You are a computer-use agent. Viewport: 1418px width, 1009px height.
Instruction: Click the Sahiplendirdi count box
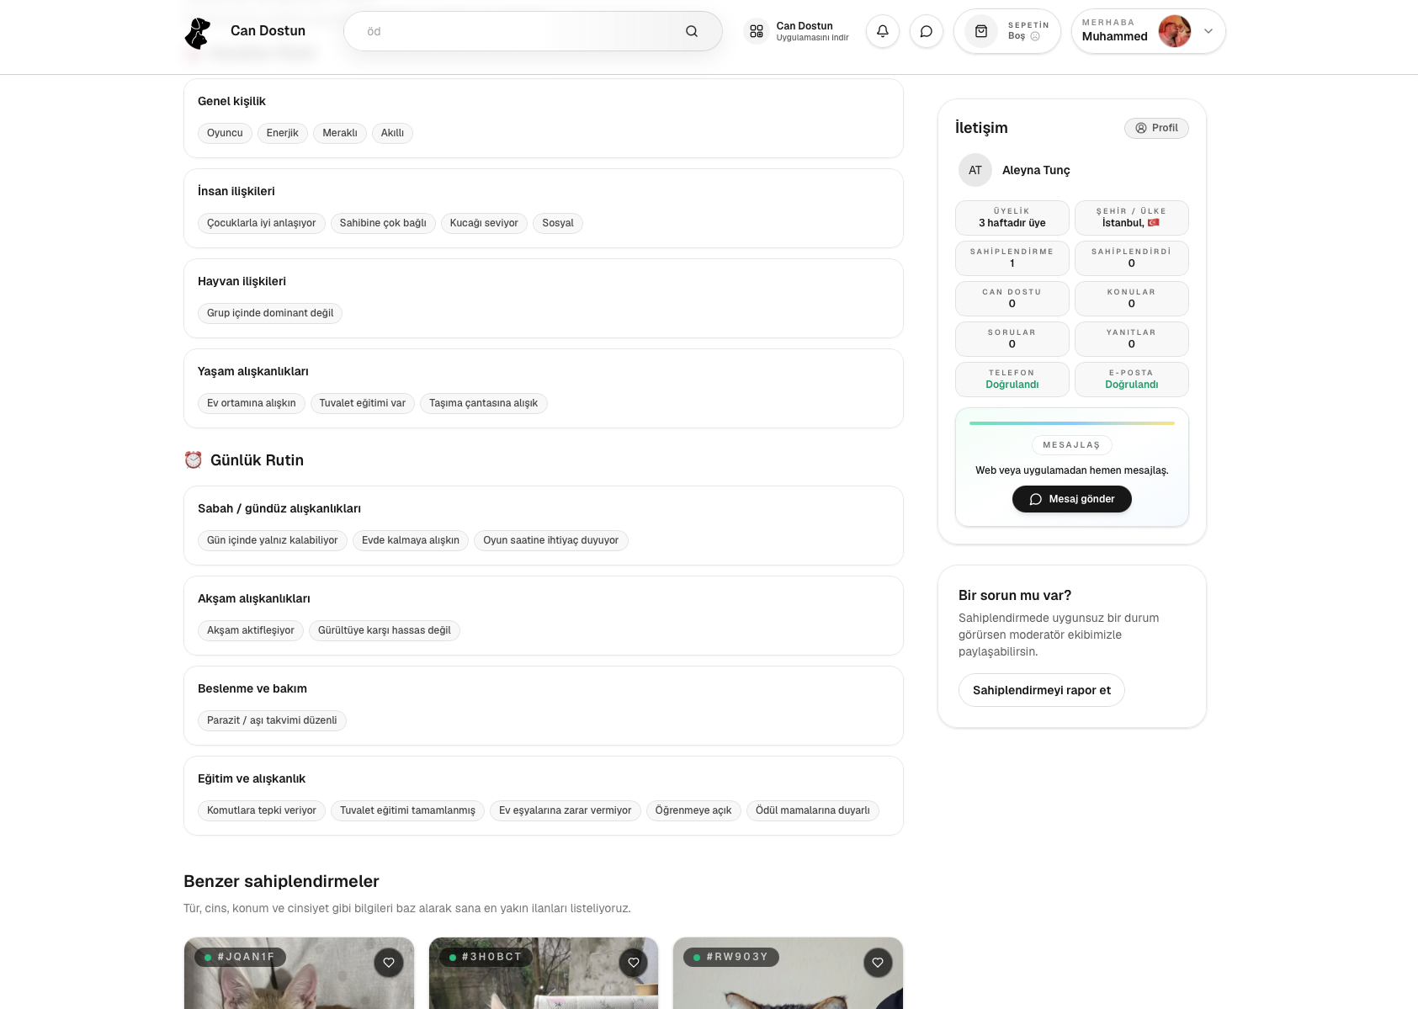coord(1132,258)
